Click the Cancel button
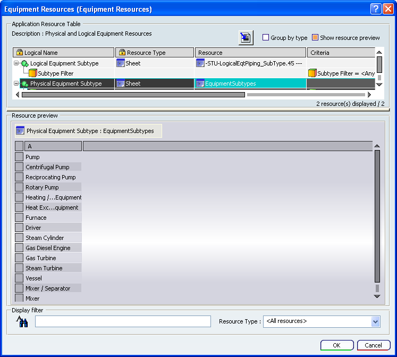 click(374, 345)
